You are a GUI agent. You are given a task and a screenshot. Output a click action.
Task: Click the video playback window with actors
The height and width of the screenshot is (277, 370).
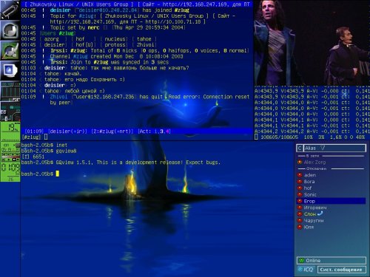click(312, 43)
